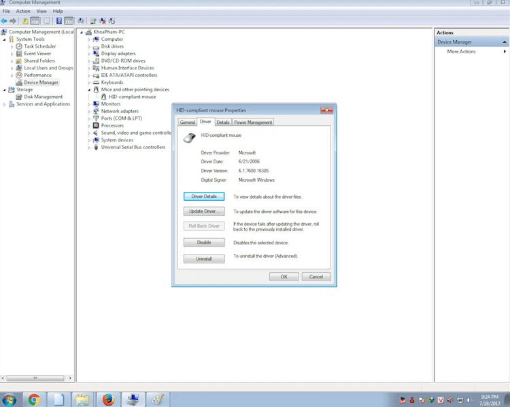Click the Performance icon in the tree

point(19,76)
